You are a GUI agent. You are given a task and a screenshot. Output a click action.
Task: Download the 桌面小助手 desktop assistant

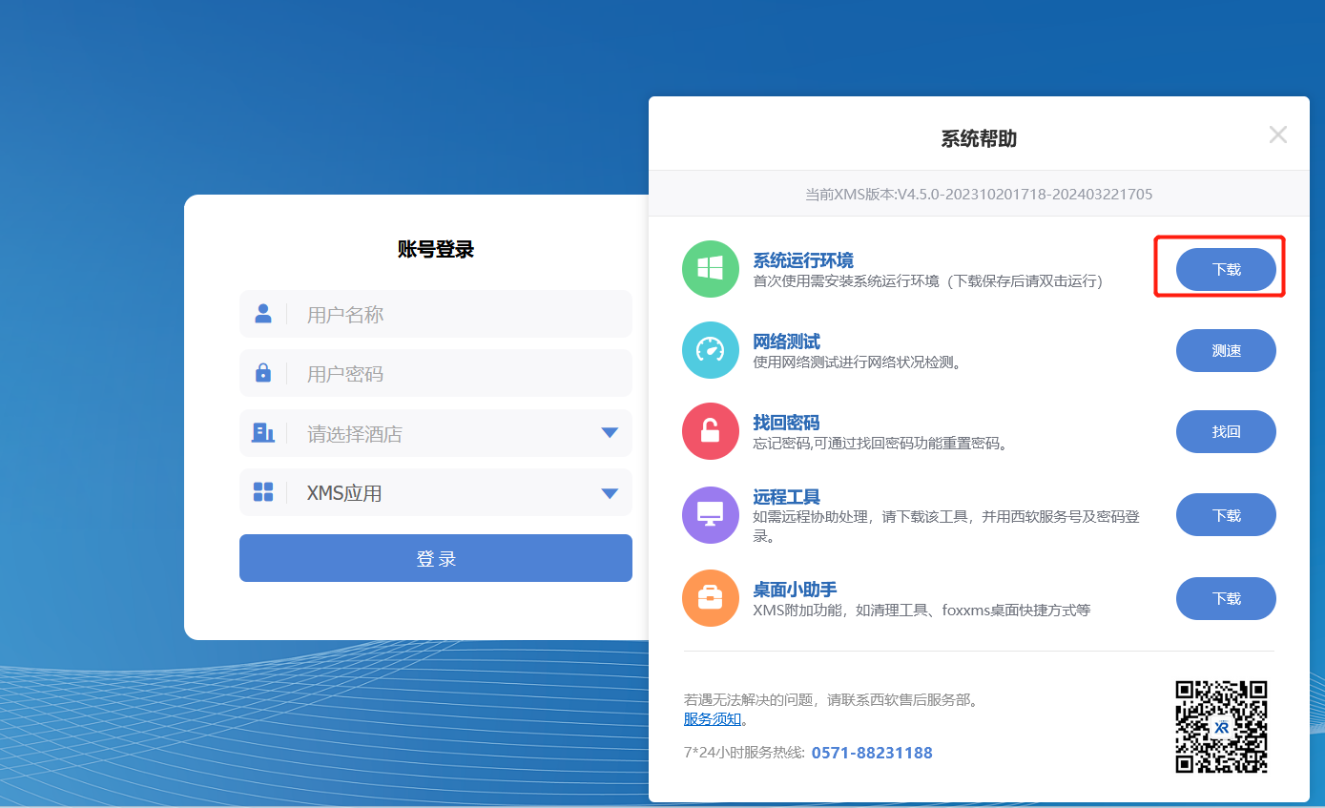1226,598
